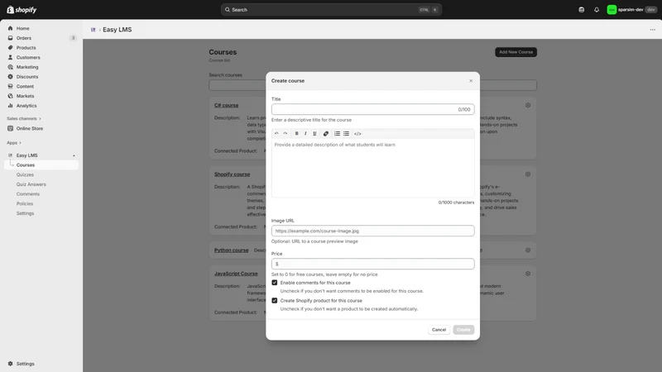Insert a link in description
The height and width of the screenshot is (372, 662).
(326, 134)
